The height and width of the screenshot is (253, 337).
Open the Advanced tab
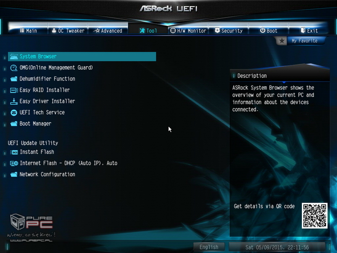tap(108, 31)
